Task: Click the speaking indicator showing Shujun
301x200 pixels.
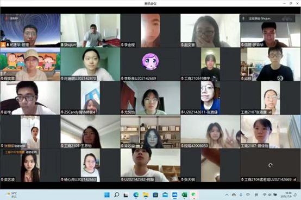Action: (x=267, y=18)
